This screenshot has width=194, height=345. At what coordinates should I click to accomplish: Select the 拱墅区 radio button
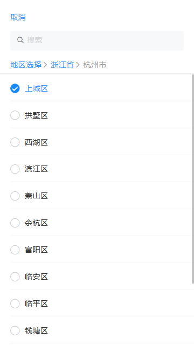click(15, 115)
